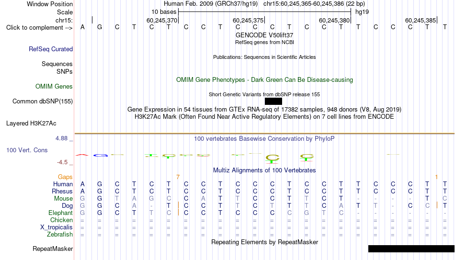The width and height of the screenshot is (455, 260).
Task: Click the '10 bases' scale bar label
Action: tap(164, 12)
